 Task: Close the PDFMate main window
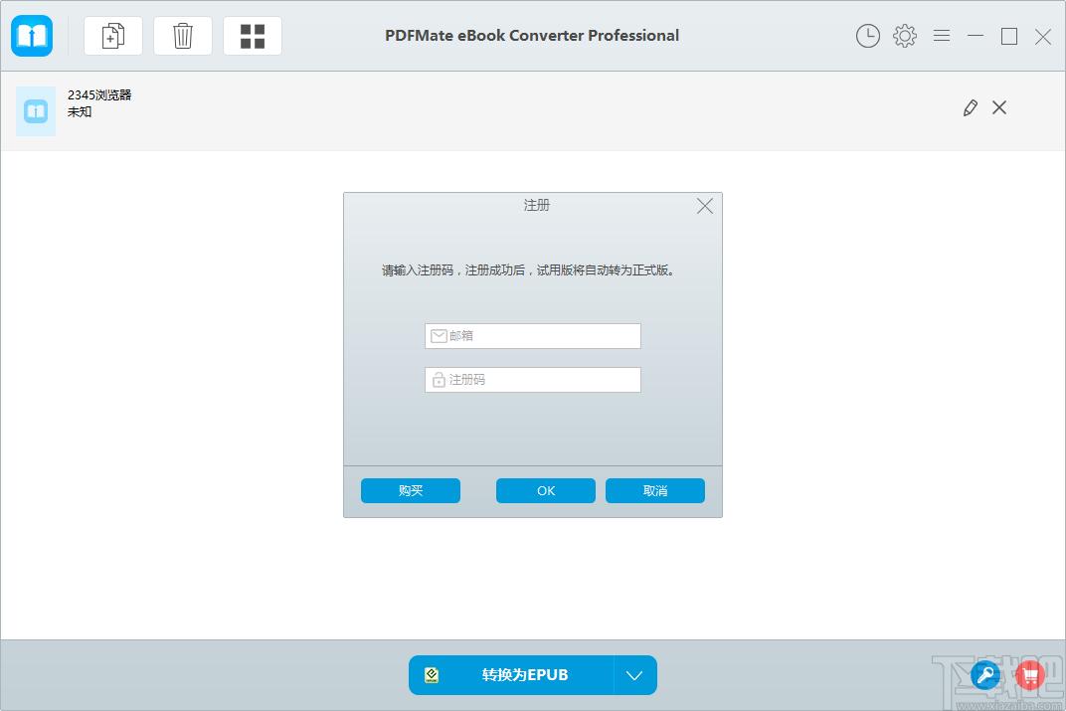pos(1043,36)
